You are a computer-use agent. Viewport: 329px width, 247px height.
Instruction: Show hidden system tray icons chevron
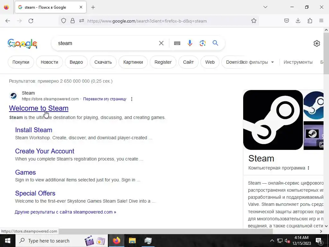click(272, 241)
